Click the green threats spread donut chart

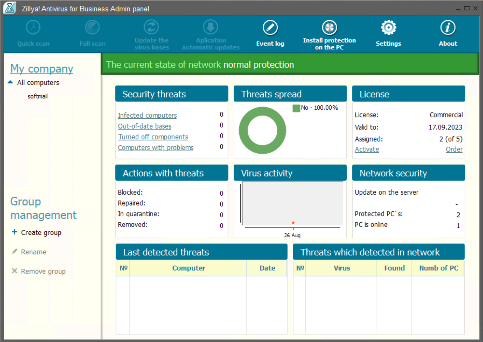pyautogui.click(x=262, y=130)
